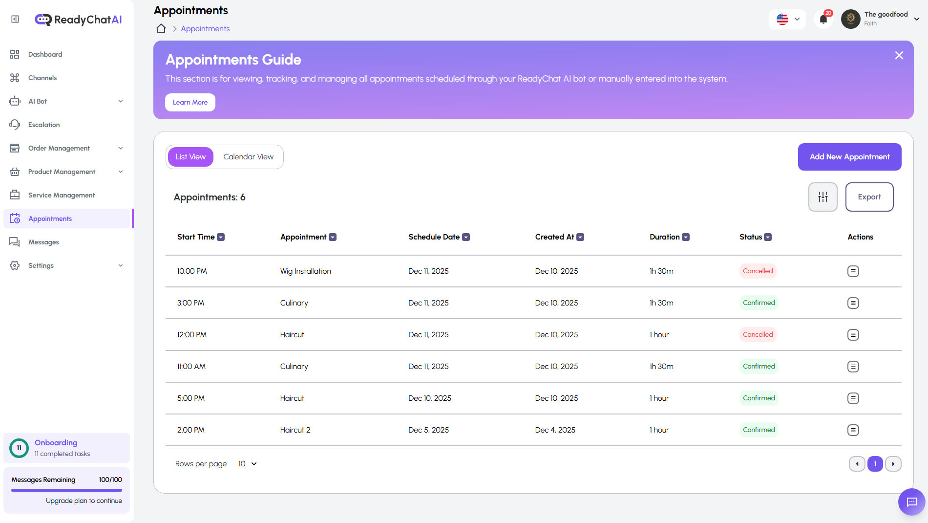Click the Service Management sidebar icon
Viewport: 928px width, 523px height.
coord(15,195)
